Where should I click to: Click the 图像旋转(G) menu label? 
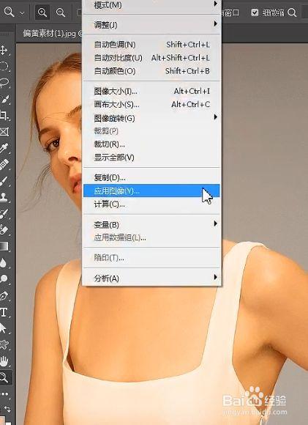pyautogui.click(x=114, y=118)
